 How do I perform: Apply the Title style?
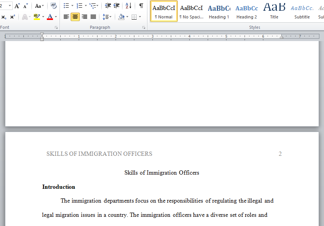tap(274, 11)
